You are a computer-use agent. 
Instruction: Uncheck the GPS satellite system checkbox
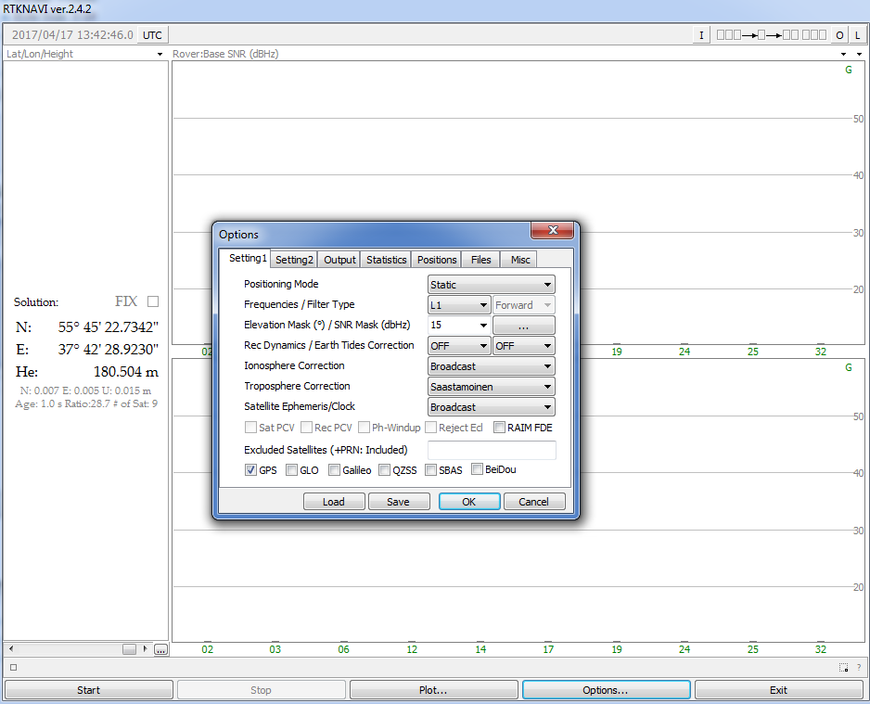tap(251, 470)
